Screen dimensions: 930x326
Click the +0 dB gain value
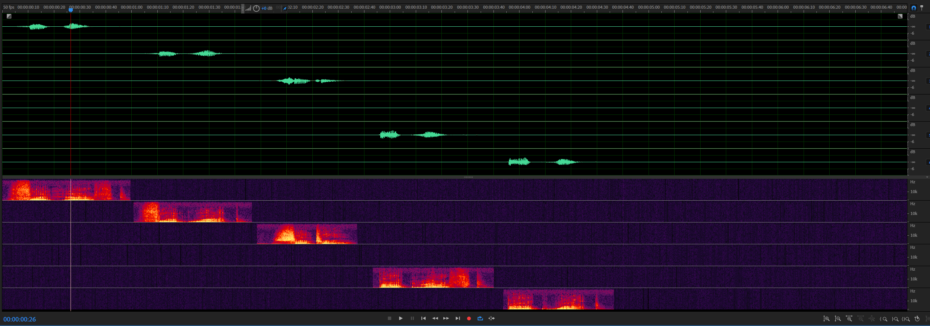(267, 8)
